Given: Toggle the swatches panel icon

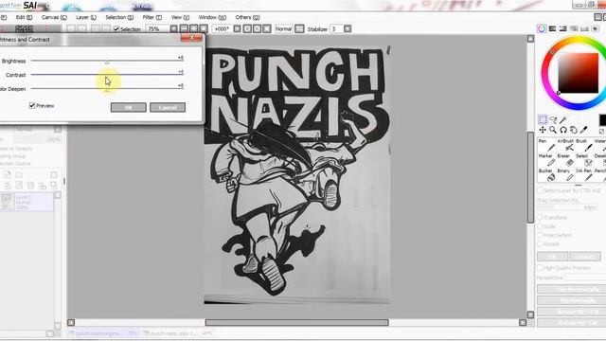Looking at the screenshot, I should pyautogui.click(x=584, y=28).
